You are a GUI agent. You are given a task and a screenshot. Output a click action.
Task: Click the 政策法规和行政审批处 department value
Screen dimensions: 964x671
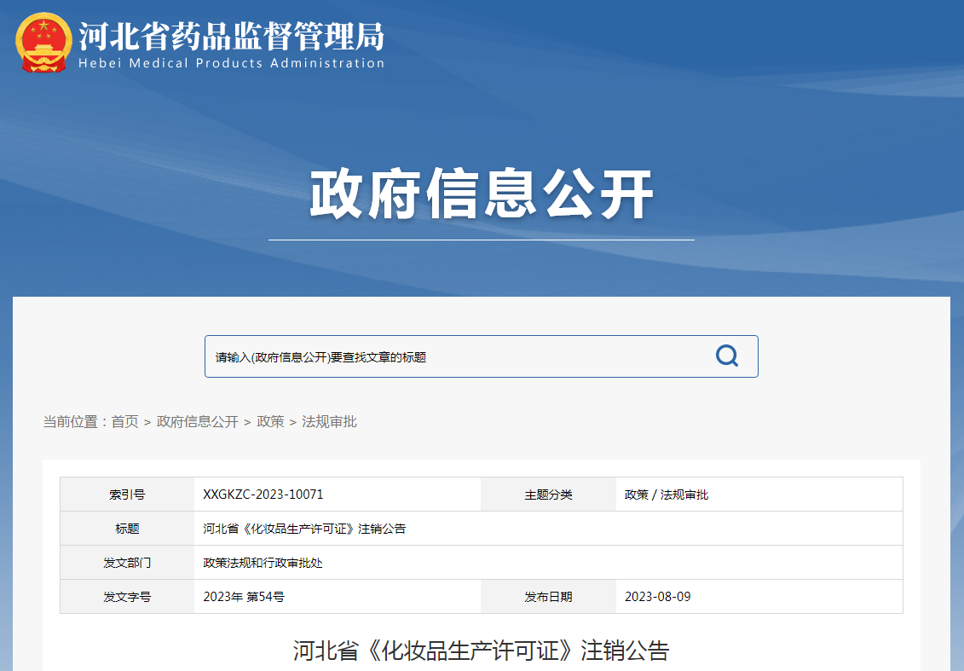point(263,563)
